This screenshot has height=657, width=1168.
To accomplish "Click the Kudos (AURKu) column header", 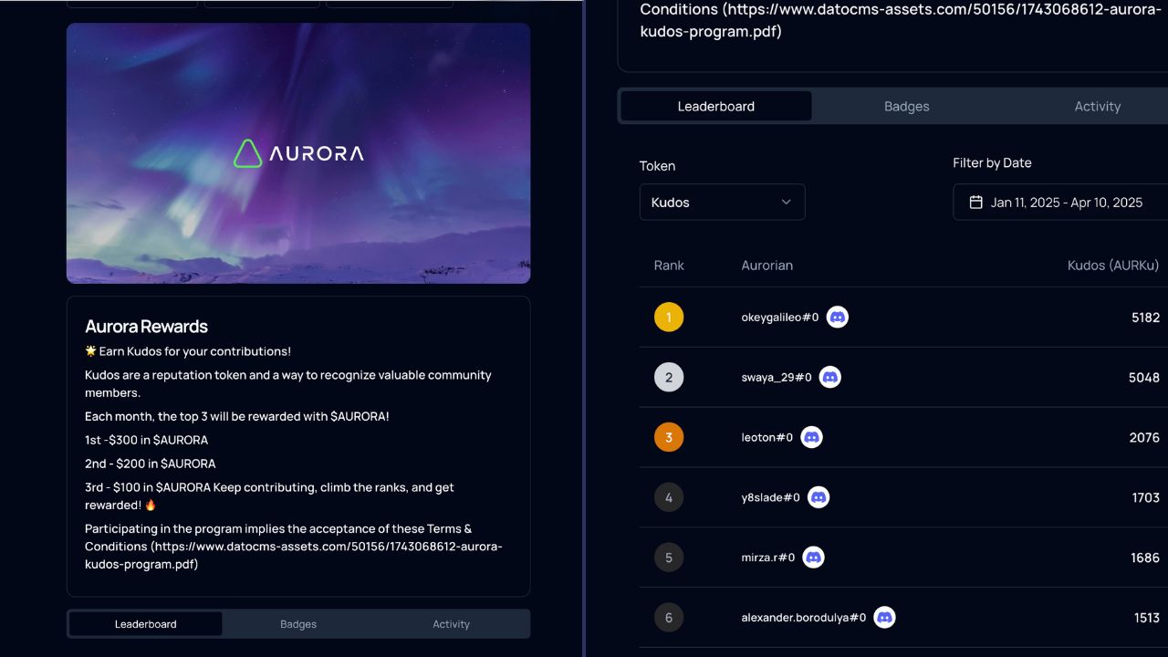I will pos(1113,266).
